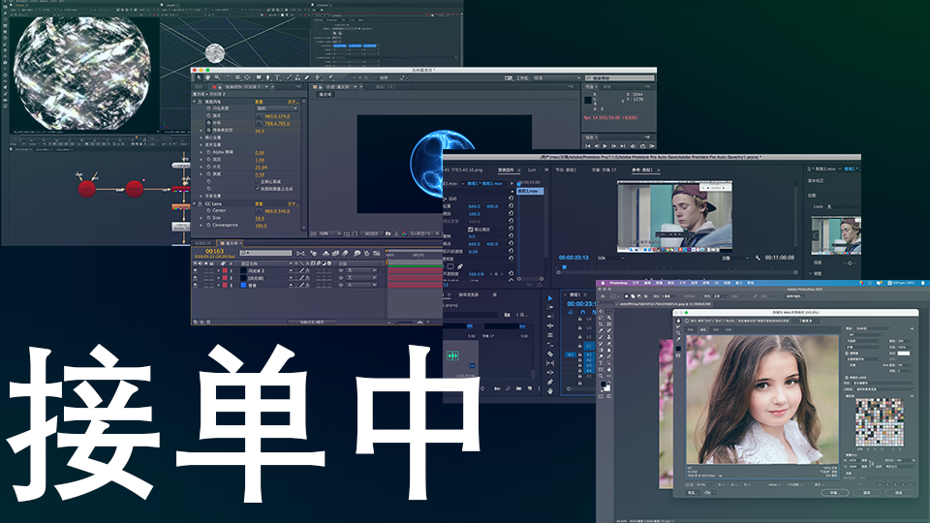Open the Apple menu in Photoshop's menu bar
The image size is (930, 523).
603,283
